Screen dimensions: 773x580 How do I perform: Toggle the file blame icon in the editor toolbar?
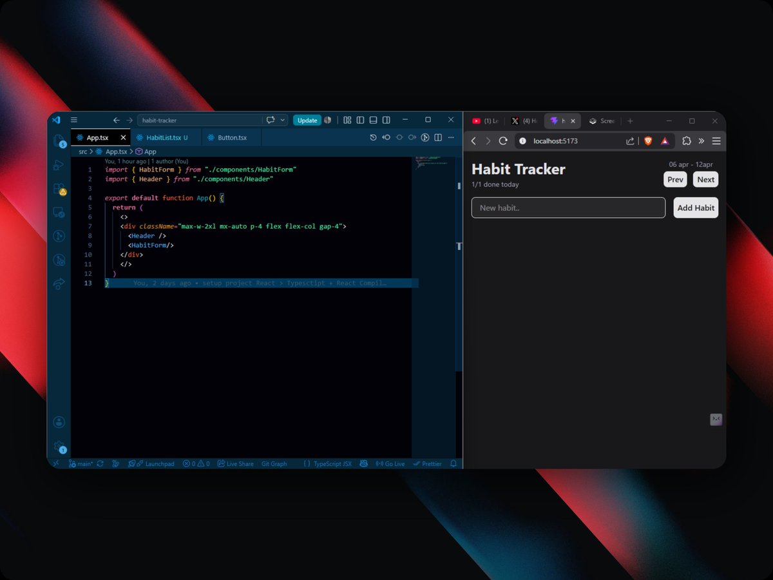pyautogui.click(x=425, y=137)
